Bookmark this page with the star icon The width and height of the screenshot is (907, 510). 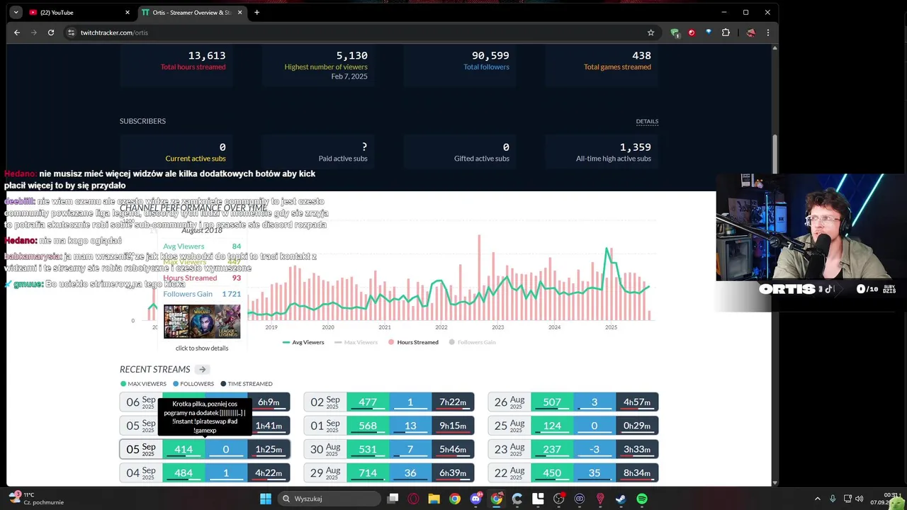point(650,33)
